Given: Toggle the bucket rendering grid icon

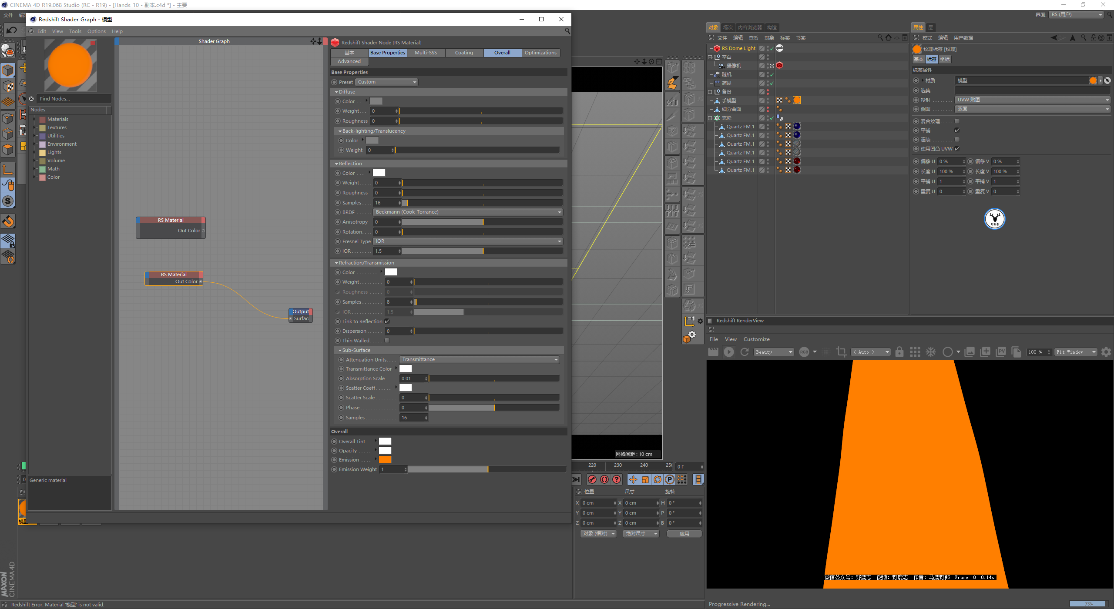Looking at the screenshot, I should [x=915, y=352].
